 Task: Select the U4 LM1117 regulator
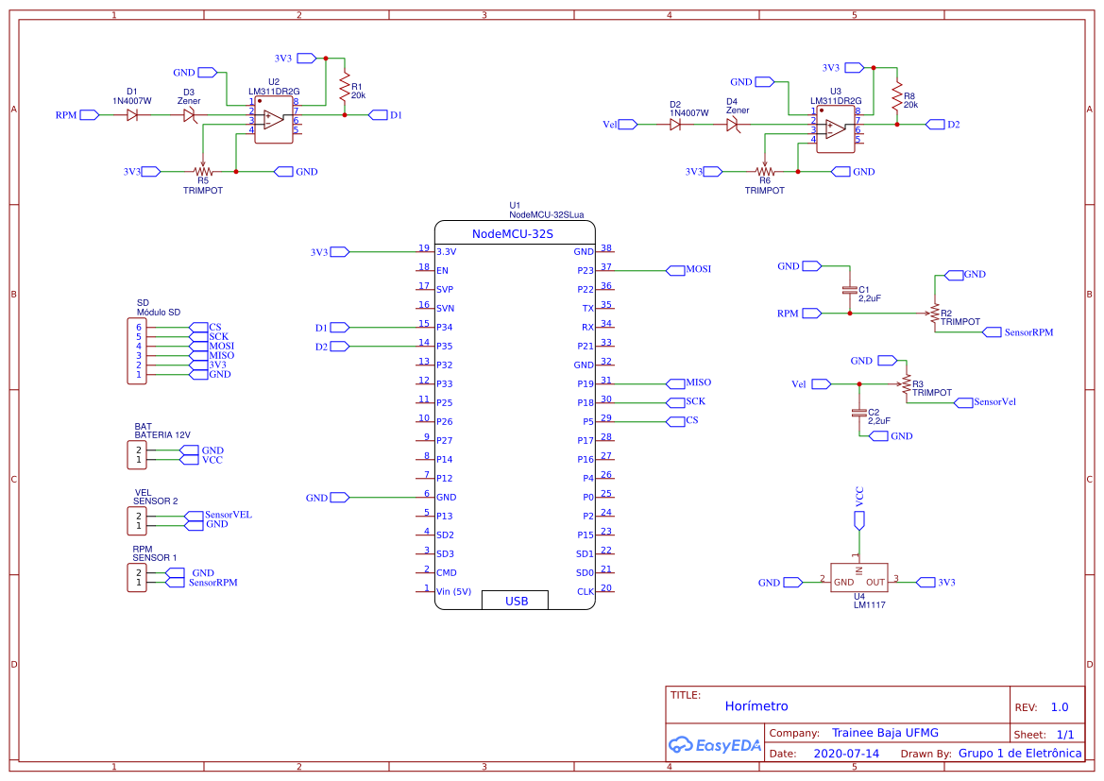[x=859, y=582]
